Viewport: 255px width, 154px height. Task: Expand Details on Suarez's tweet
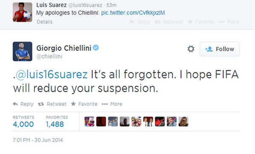pos(44,22)
